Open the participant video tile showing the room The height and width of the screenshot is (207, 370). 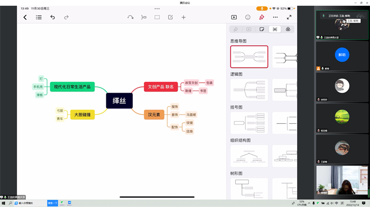(x=342, y=180)
